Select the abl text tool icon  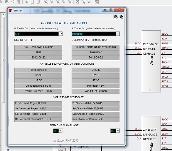pyautogui.click(x=26, y=2)
